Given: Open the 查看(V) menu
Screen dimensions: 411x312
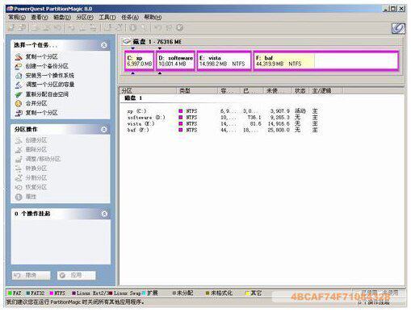Looking at the screenshot, I should coord(39,17).
